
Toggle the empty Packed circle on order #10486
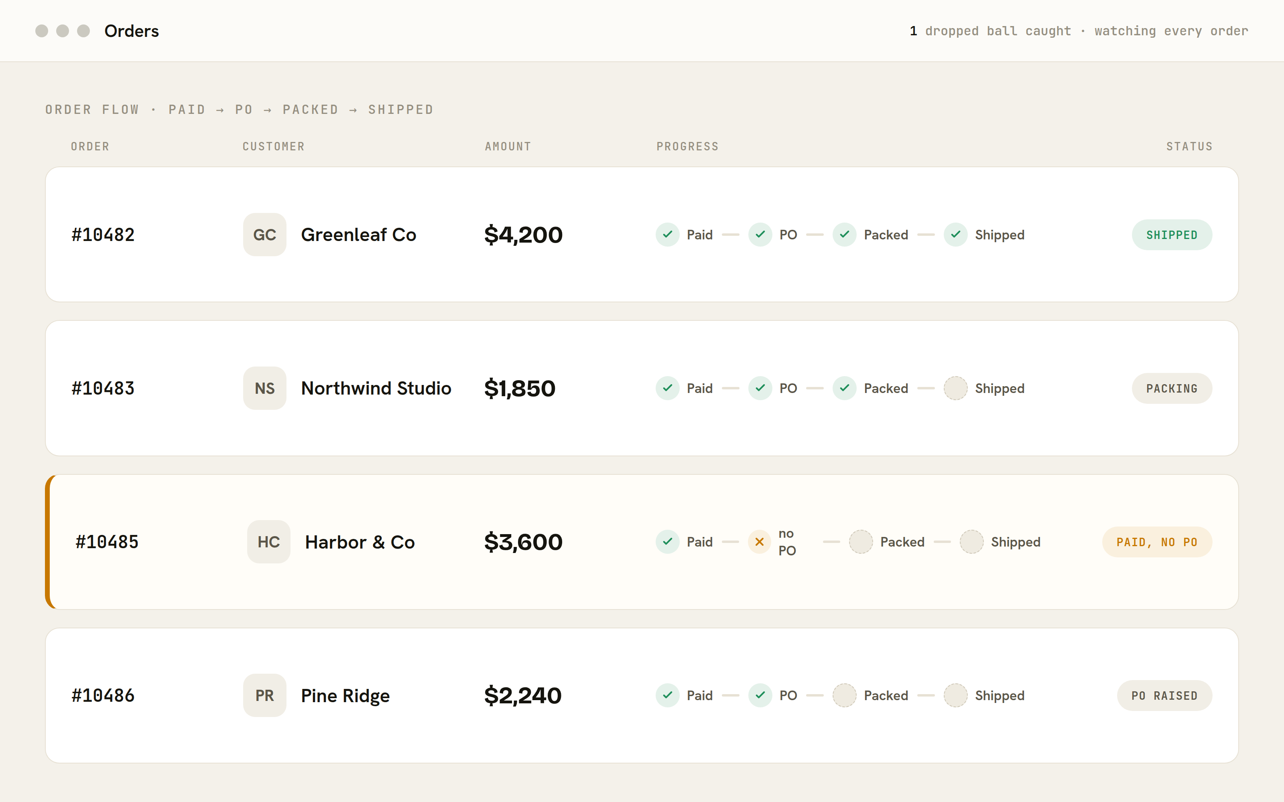(844, 695)
